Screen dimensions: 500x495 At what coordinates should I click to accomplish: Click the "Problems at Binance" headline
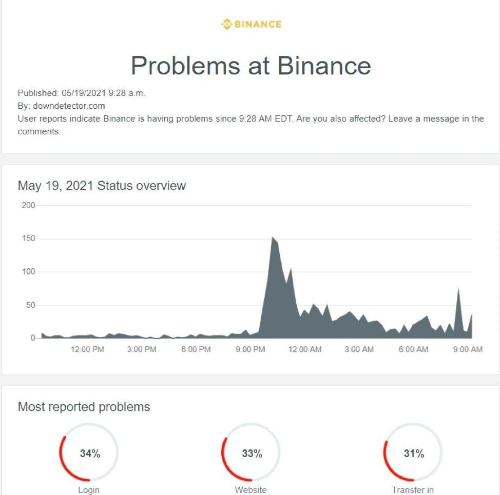pos(251,66)
